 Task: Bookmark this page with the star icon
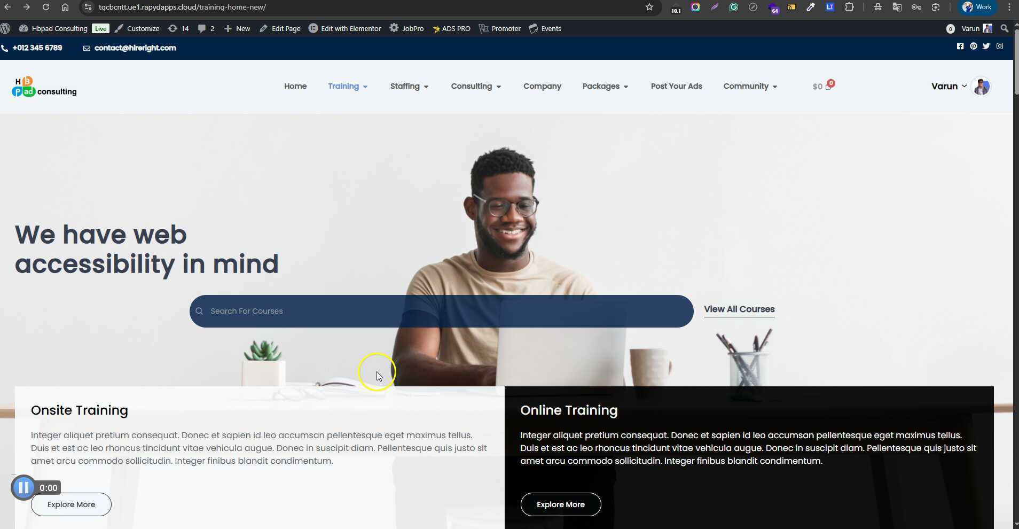coord(649,7)
